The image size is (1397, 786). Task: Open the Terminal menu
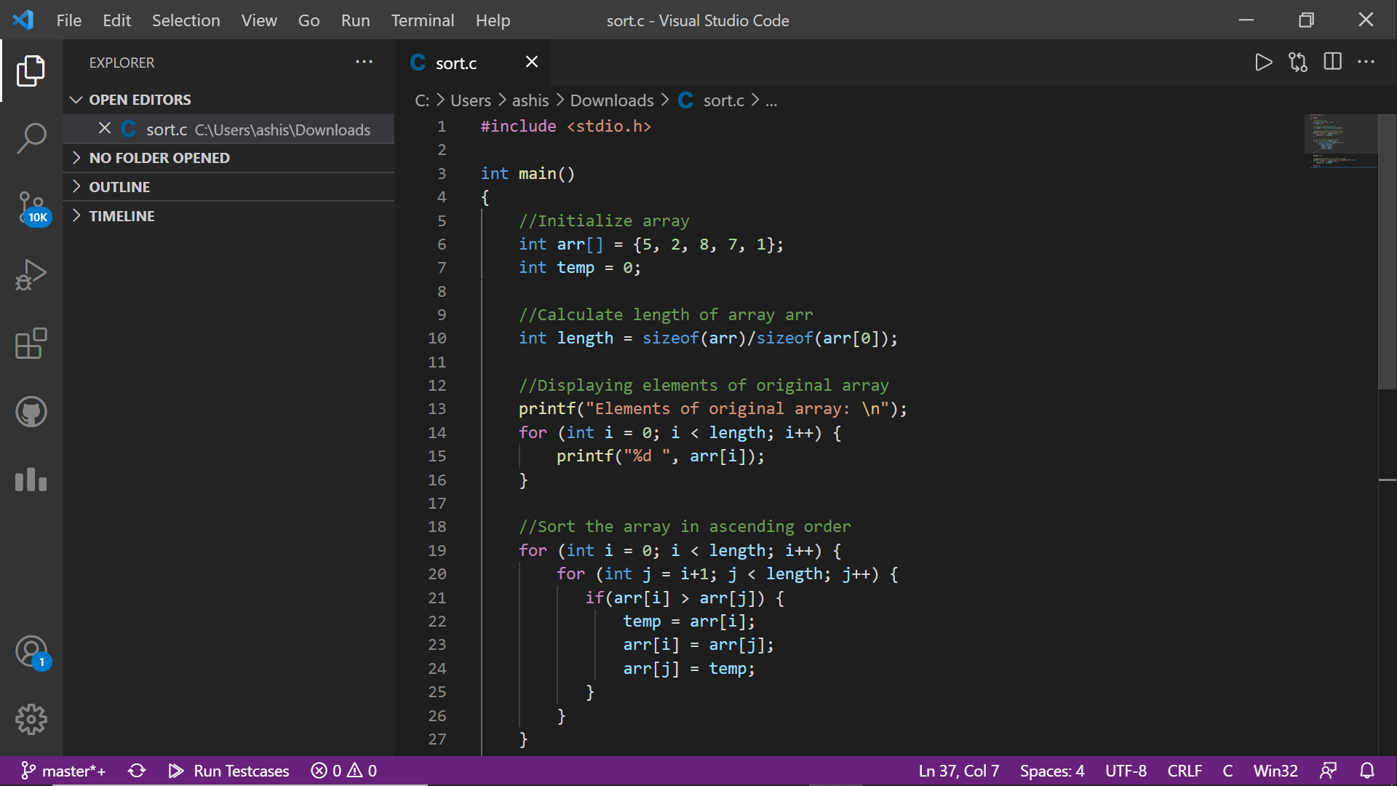(422, 20)
